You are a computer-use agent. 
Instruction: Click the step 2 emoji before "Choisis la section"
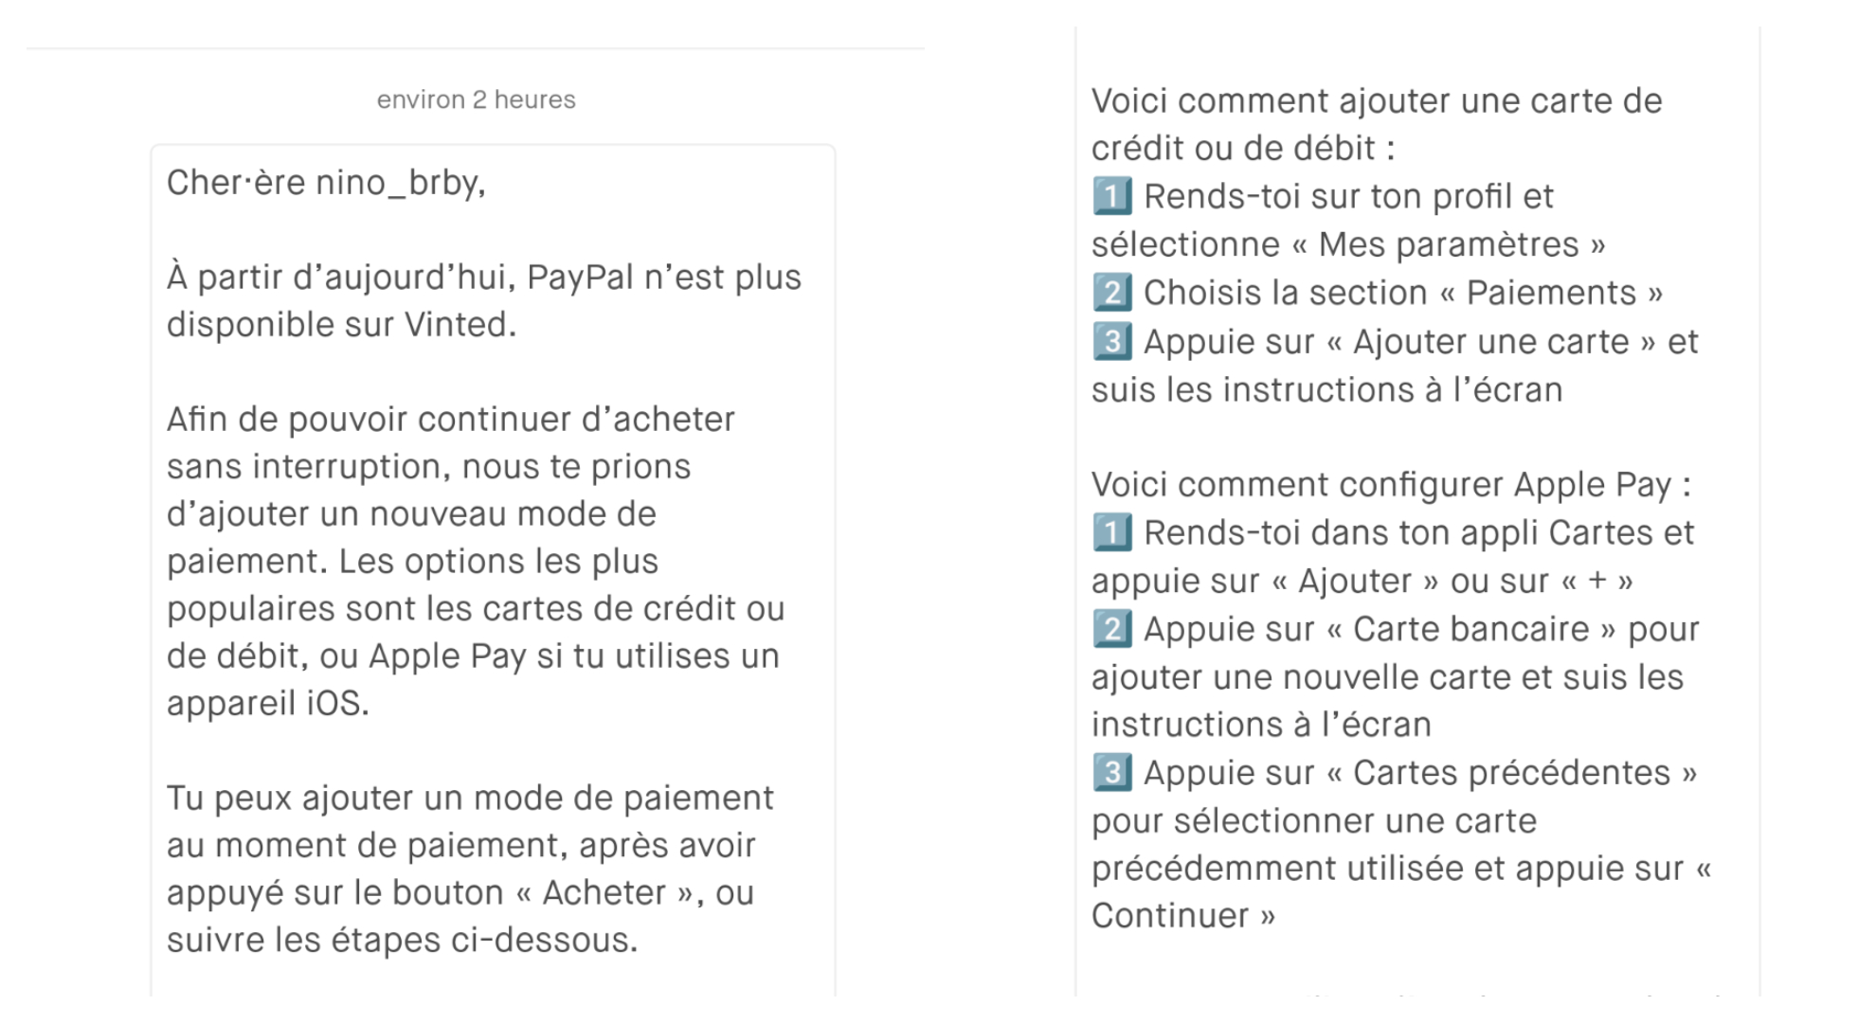pos(1112,293)
